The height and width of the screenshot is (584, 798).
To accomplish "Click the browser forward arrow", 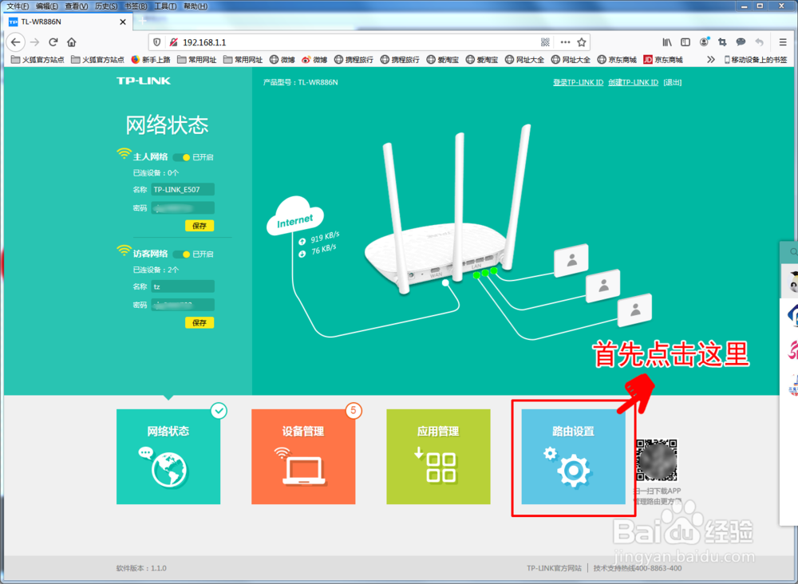I will coord(34,42).
